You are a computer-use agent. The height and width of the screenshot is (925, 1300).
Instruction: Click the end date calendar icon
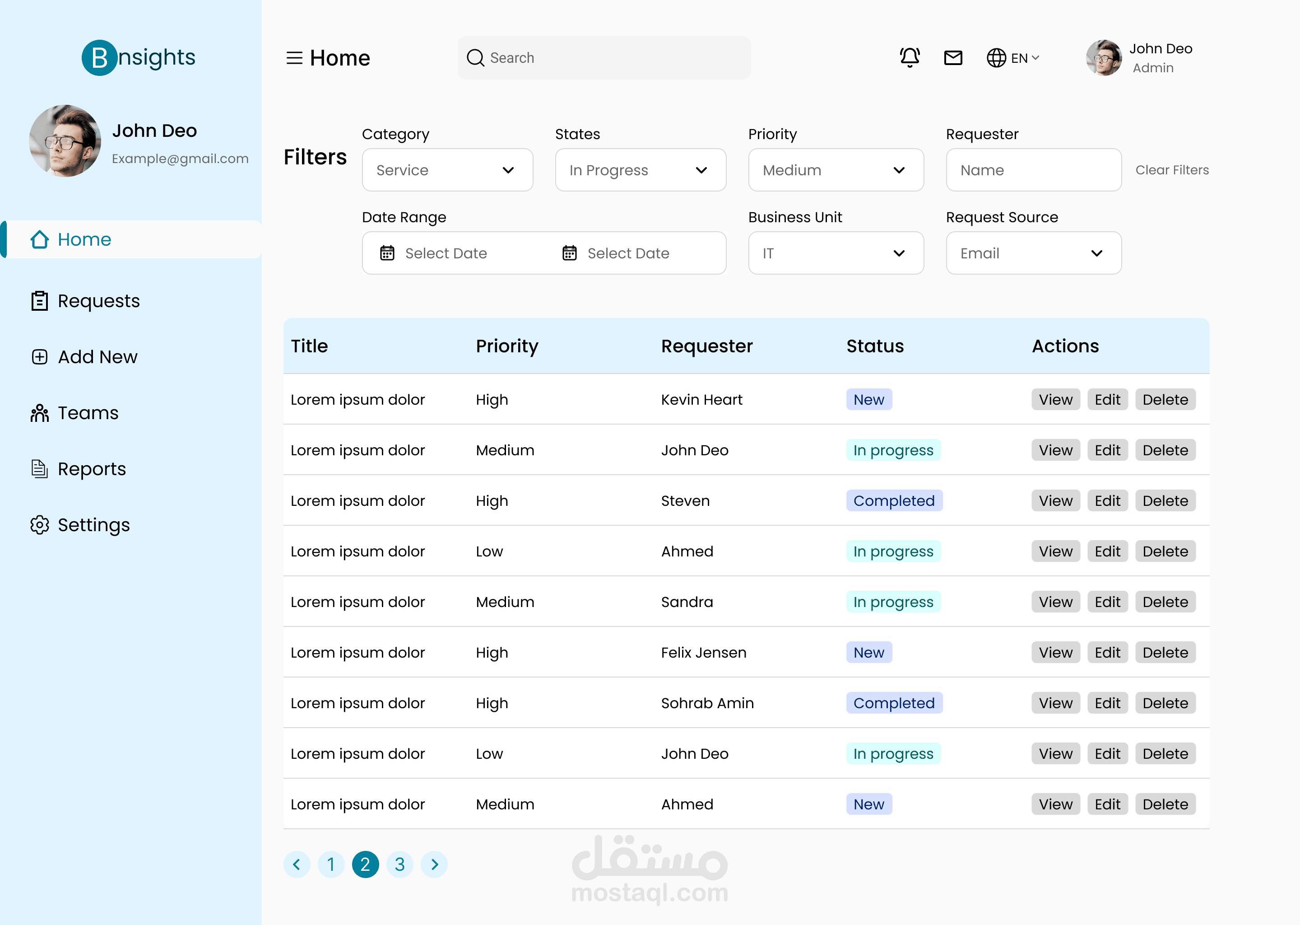click(569, 253)
